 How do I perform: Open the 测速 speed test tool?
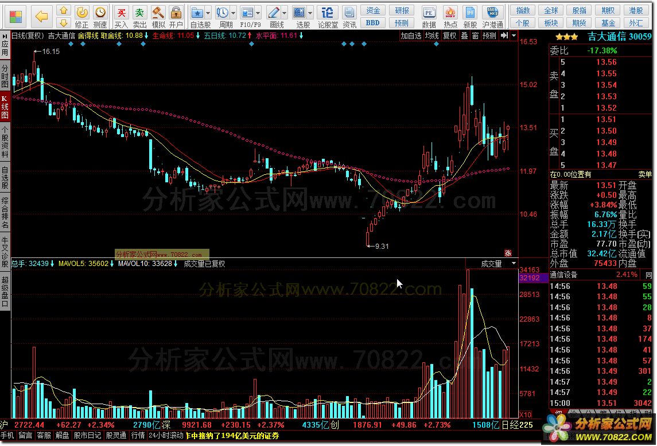(x=100, y=17)
